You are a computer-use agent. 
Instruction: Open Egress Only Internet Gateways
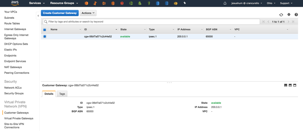[16, 37]
